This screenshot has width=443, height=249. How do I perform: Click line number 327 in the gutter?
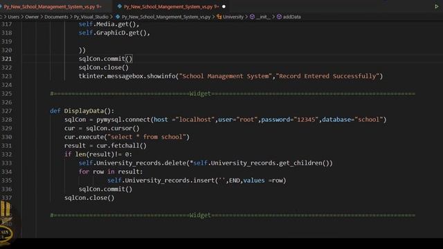click(7, 111)
